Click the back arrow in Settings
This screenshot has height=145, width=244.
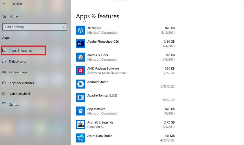tap(4, 3)
